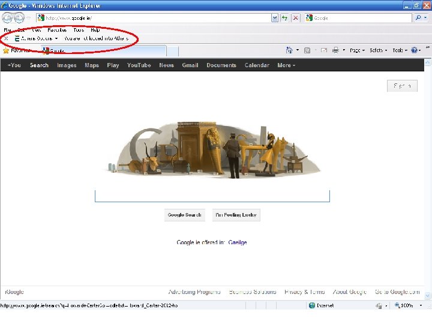Click About Google footer link

[x=350, y=292]
